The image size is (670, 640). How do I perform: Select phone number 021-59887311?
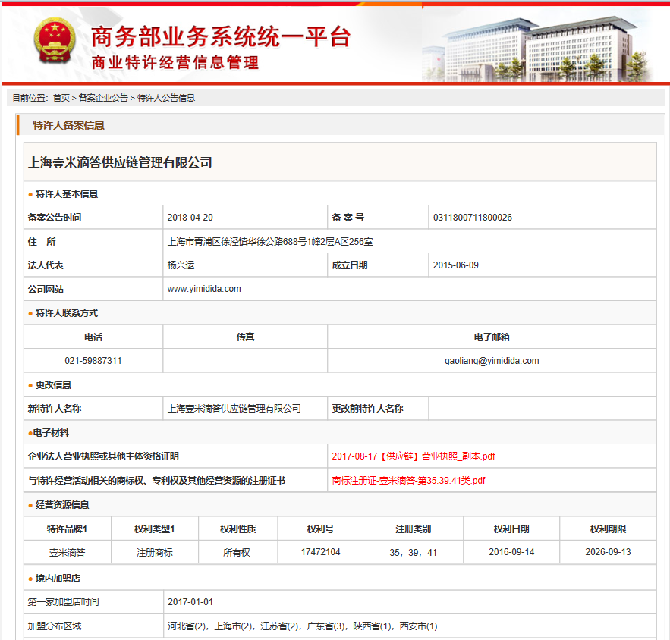coord(93,361)
